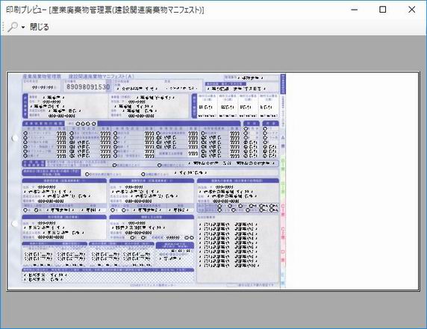This screenshot has width=427, height=329.
Task: Click manifest number 89098091530 on the page
Action: click(88, 87)
